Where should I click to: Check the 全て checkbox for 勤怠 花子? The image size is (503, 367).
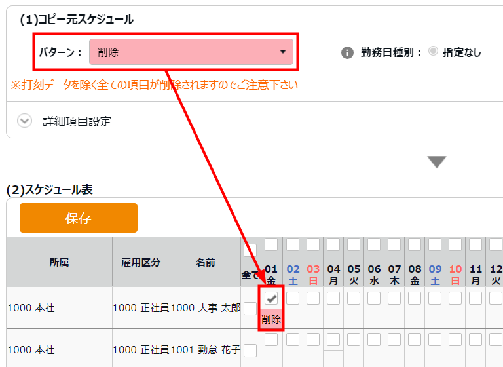point(250,351)
